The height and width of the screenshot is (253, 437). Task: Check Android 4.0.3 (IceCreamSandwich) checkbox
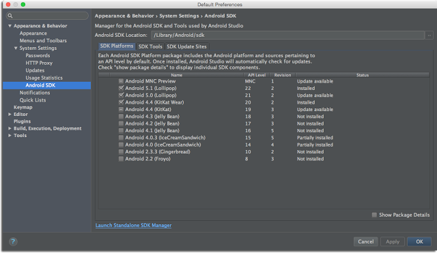click(121, 138)
